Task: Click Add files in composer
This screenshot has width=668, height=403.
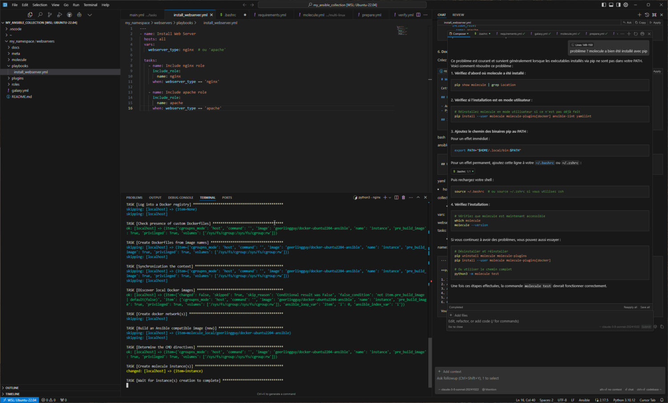Action: 459,315
